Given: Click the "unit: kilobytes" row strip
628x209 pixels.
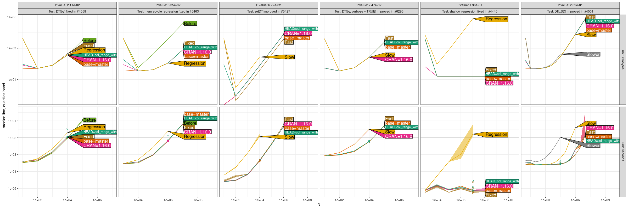Looking at the screenshot, I should [623, 60].
